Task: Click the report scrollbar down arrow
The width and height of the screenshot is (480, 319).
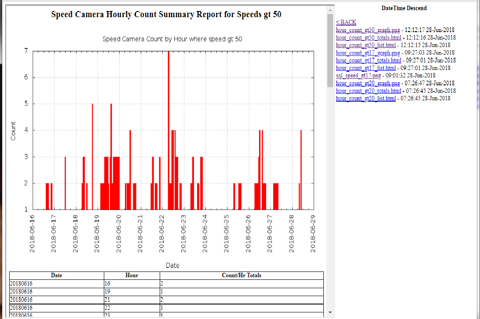Action: click(330, 312)
